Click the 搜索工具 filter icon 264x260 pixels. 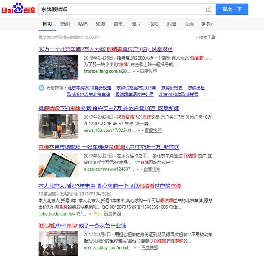click(x=196, y=37)
